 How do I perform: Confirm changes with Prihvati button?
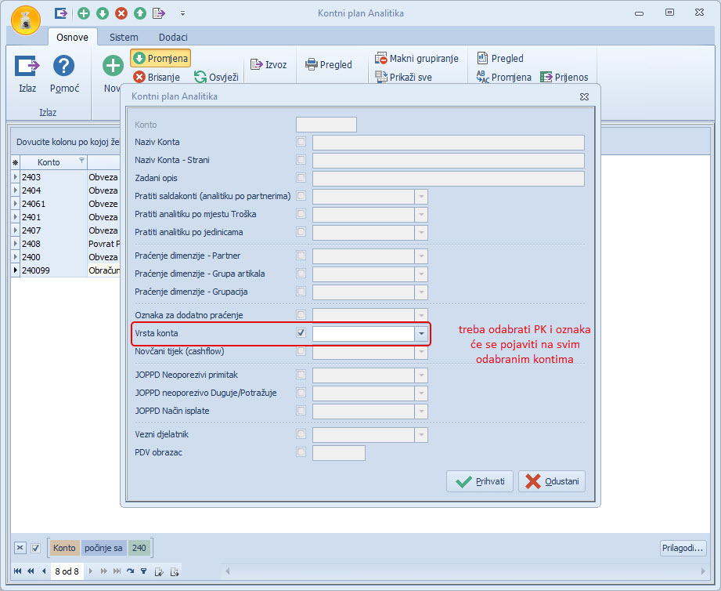(x=480, y=481)
